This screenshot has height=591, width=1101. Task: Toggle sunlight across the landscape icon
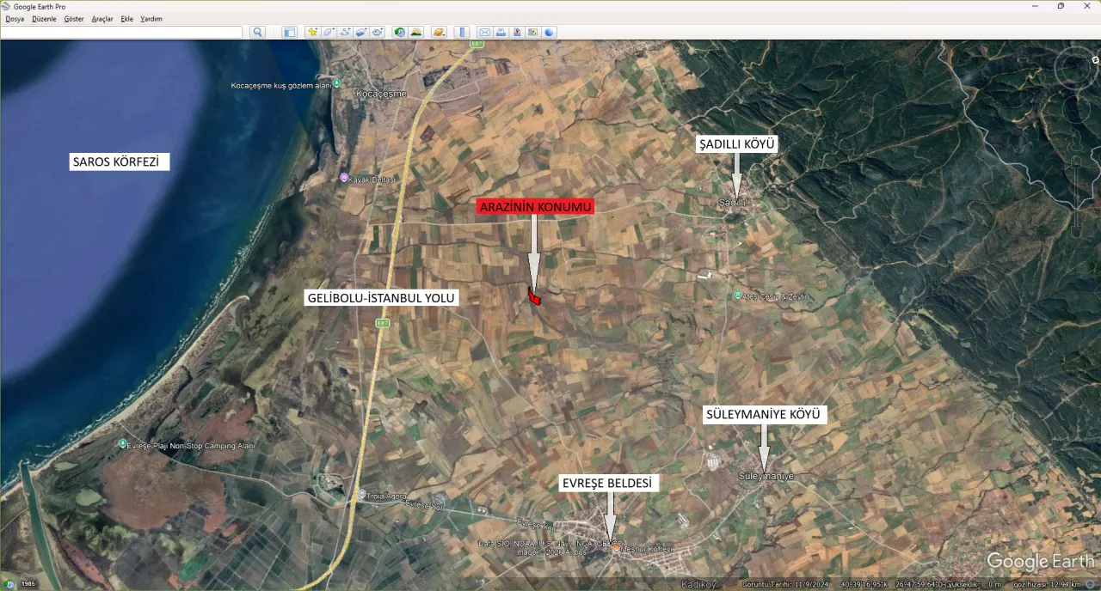coord(416,32)
